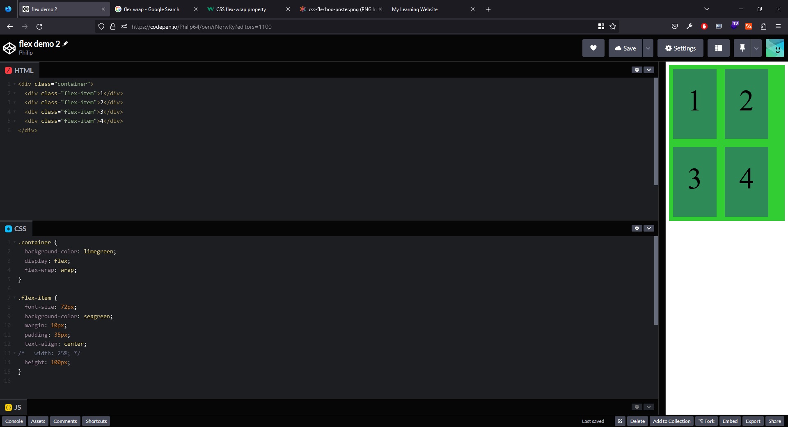Delete this pen
This screenshot has height=427, width=788.
[637, 421]
